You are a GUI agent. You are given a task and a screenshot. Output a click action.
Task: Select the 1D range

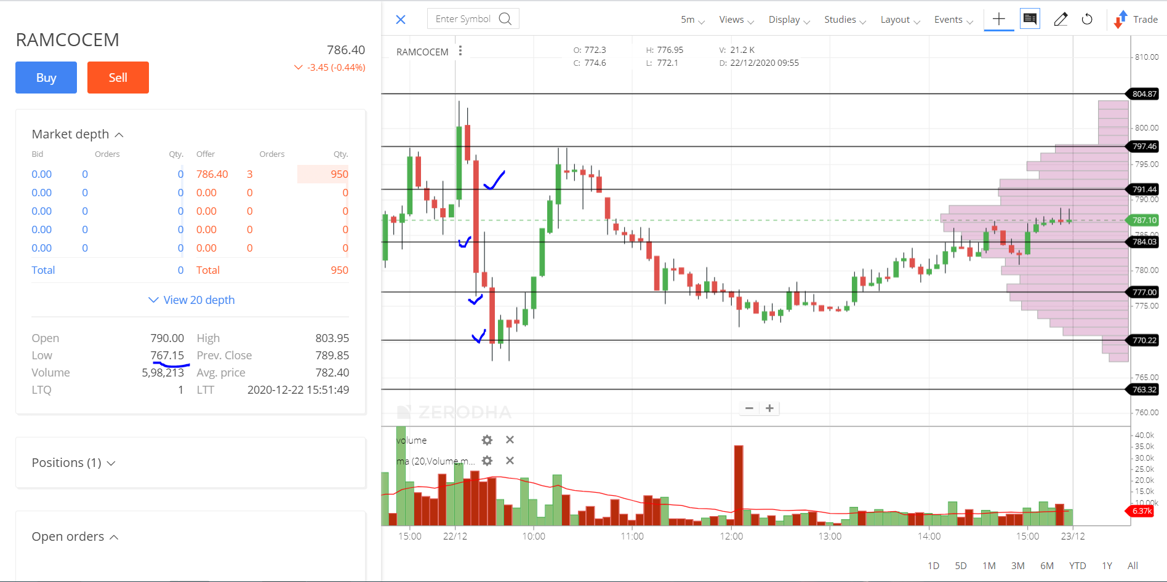[933, 565]
